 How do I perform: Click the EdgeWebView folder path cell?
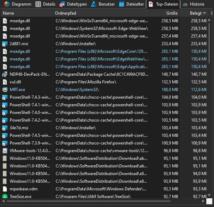[102, 59]
